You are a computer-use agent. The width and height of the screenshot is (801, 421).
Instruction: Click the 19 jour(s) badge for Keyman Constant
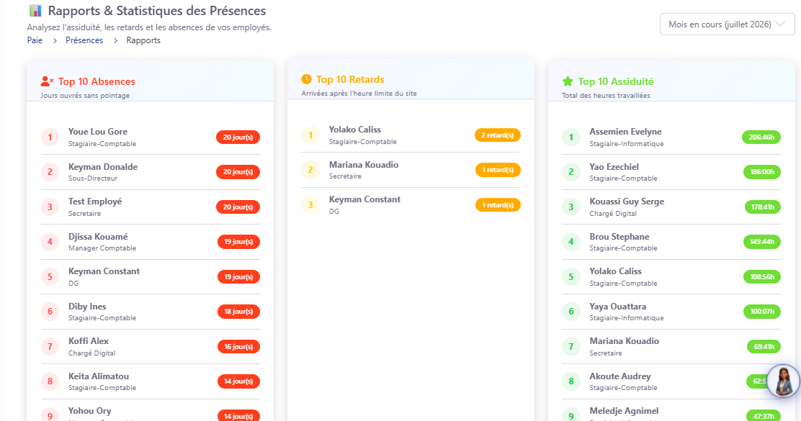click(238, 276)
